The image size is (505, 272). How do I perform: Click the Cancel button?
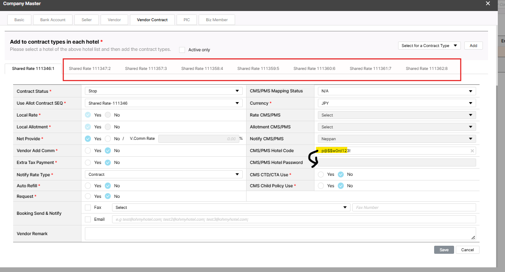pos(467,250)
